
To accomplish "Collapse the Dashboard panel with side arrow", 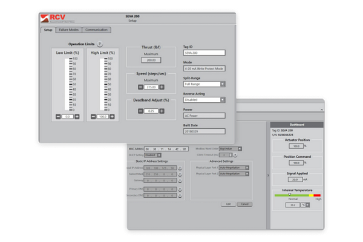I will [268, 175].
